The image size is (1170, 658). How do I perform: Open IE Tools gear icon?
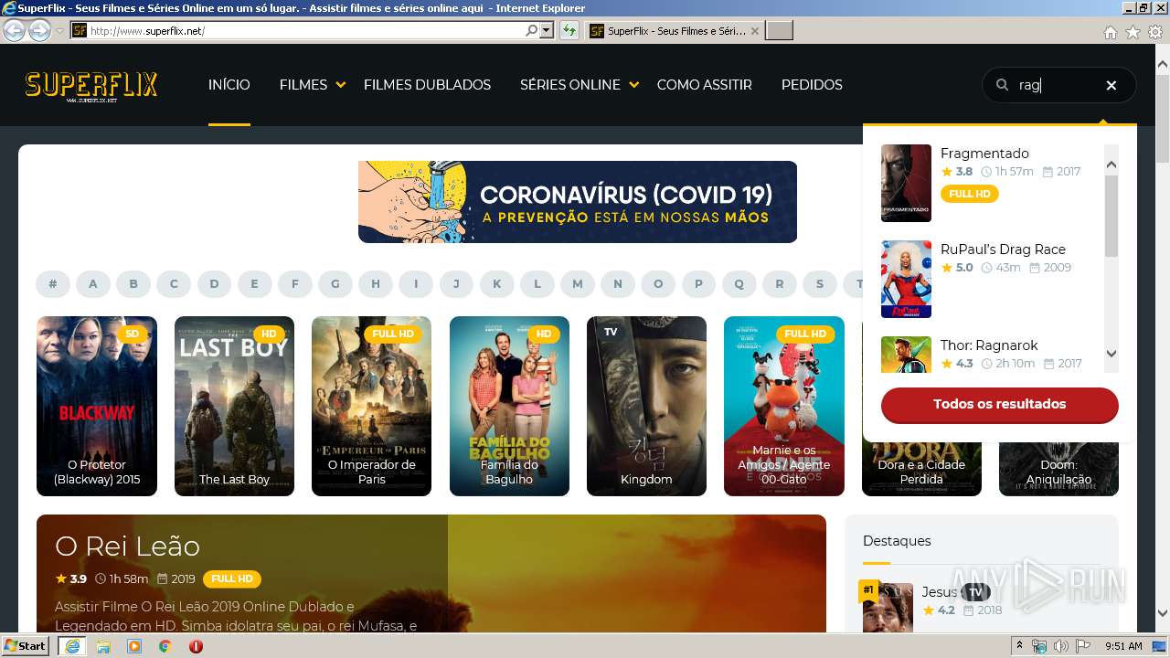tap(1155, 32)
